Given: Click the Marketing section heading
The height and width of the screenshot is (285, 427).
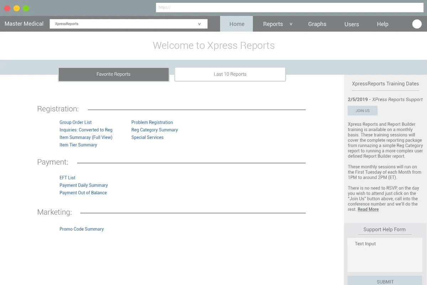Looking at the screenshot, I should (54, 212).
